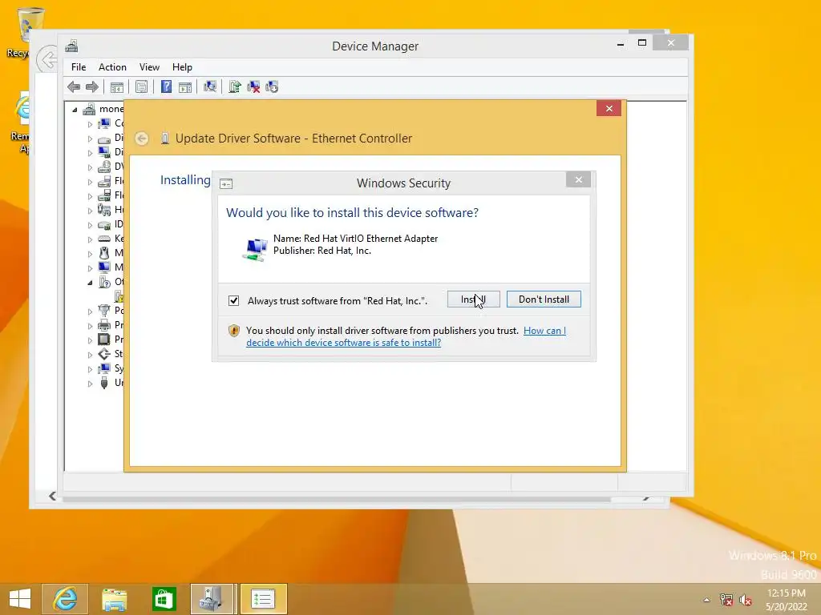
Task: Select the Monitors icon in device tree
Action: click(104, 267)
